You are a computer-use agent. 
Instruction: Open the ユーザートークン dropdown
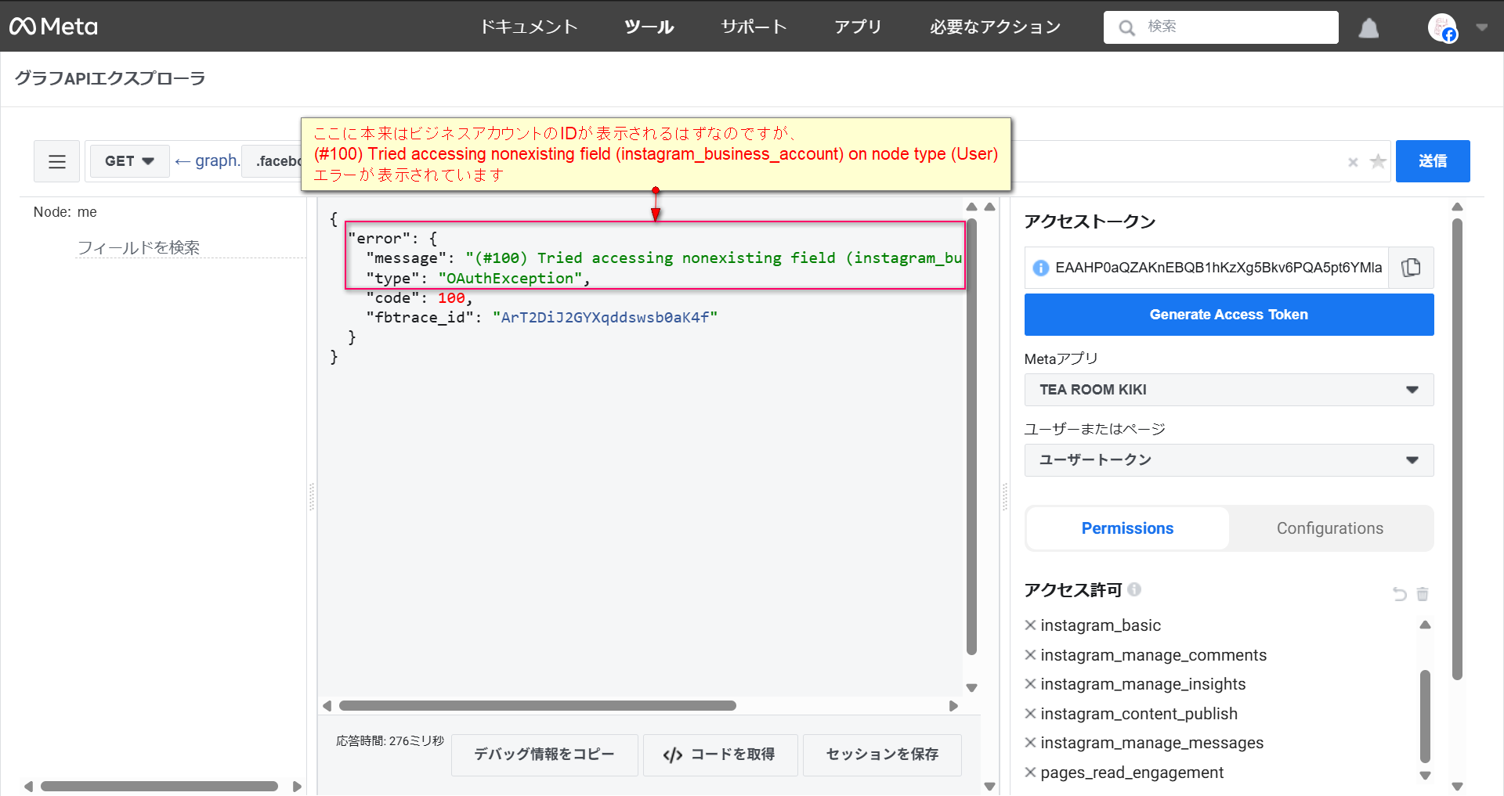(x=1228, y=460)
